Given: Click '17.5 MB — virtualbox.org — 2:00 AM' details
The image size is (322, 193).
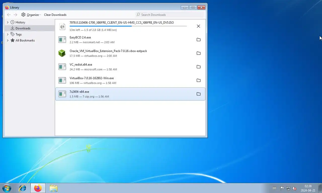Looking at the screenshot, I should 93,56.
